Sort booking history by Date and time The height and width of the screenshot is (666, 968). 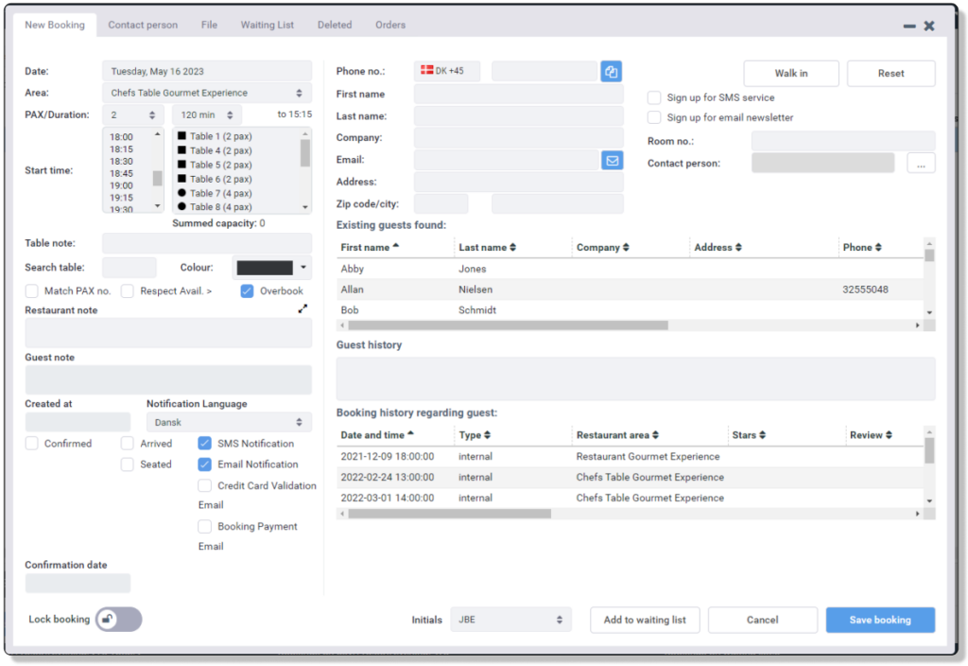410,433
